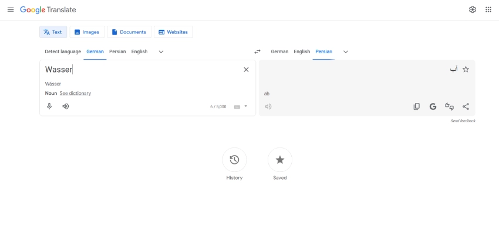Copy the translation to clipboard
This screenshot has width=499, height=241.
pos(416,106)
